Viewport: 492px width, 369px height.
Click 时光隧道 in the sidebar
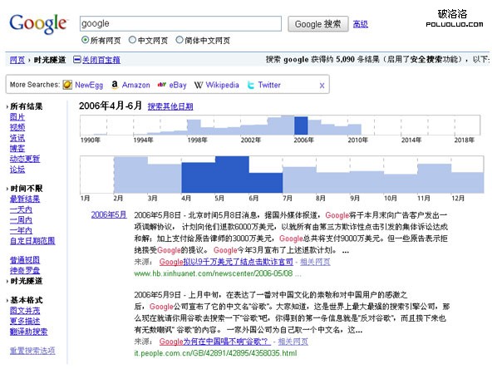pos(27,281)
